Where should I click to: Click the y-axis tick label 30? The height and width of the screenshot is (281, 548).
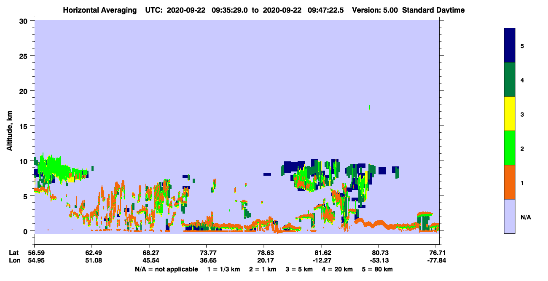[x=24, y=21]
